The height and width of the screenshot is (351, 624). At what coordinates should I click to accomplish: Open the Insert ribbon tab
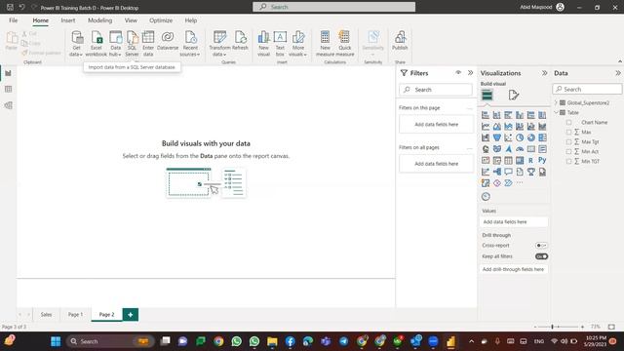pos(68,20)
